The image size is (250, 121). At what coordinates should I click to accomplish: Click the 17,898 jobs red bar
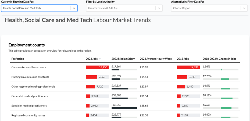point(188,67)
